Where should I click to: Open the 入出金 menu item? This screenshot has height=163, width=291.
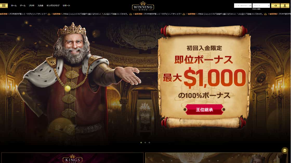[x=41, y=5]
